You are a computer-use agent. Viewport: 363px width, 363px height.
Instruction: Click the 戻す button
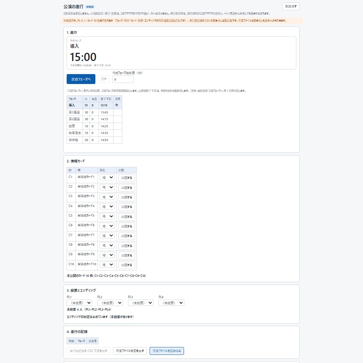coord(104,79)
